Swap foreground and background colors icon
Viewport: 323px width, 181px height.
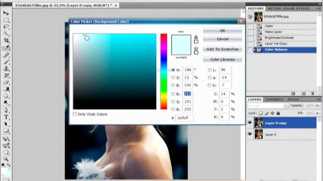pyautogui.click(x=9, y=165)
